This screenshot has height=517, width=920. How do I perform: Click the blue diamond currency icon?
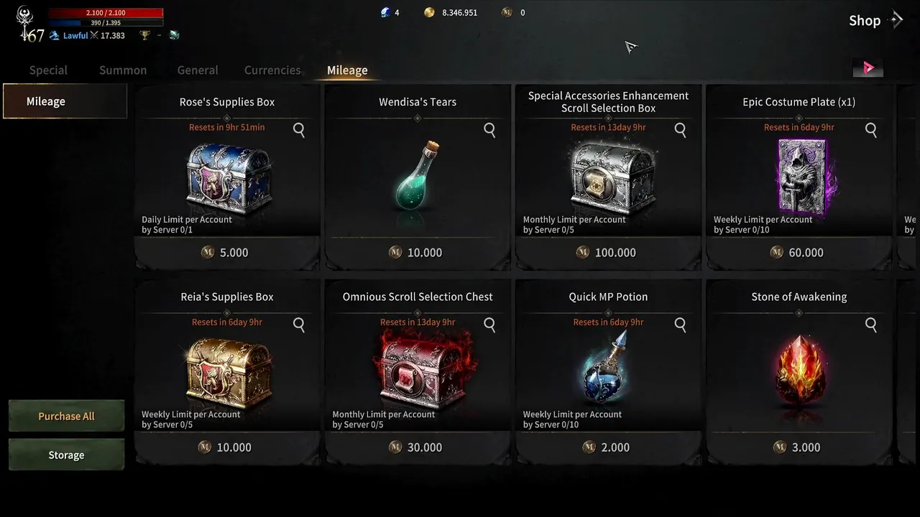385,12
